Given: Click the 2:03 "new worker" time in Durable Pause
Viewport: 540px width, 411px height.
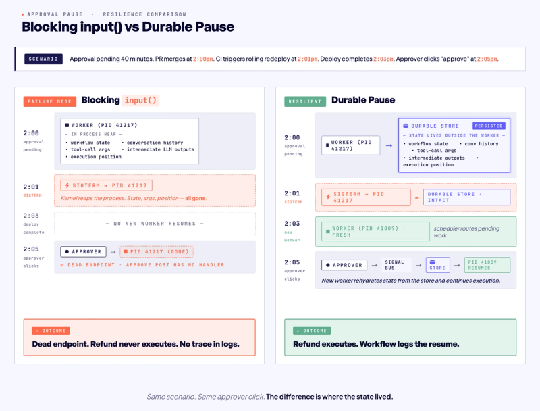Looking at the screenshot, I should point(292,224).
